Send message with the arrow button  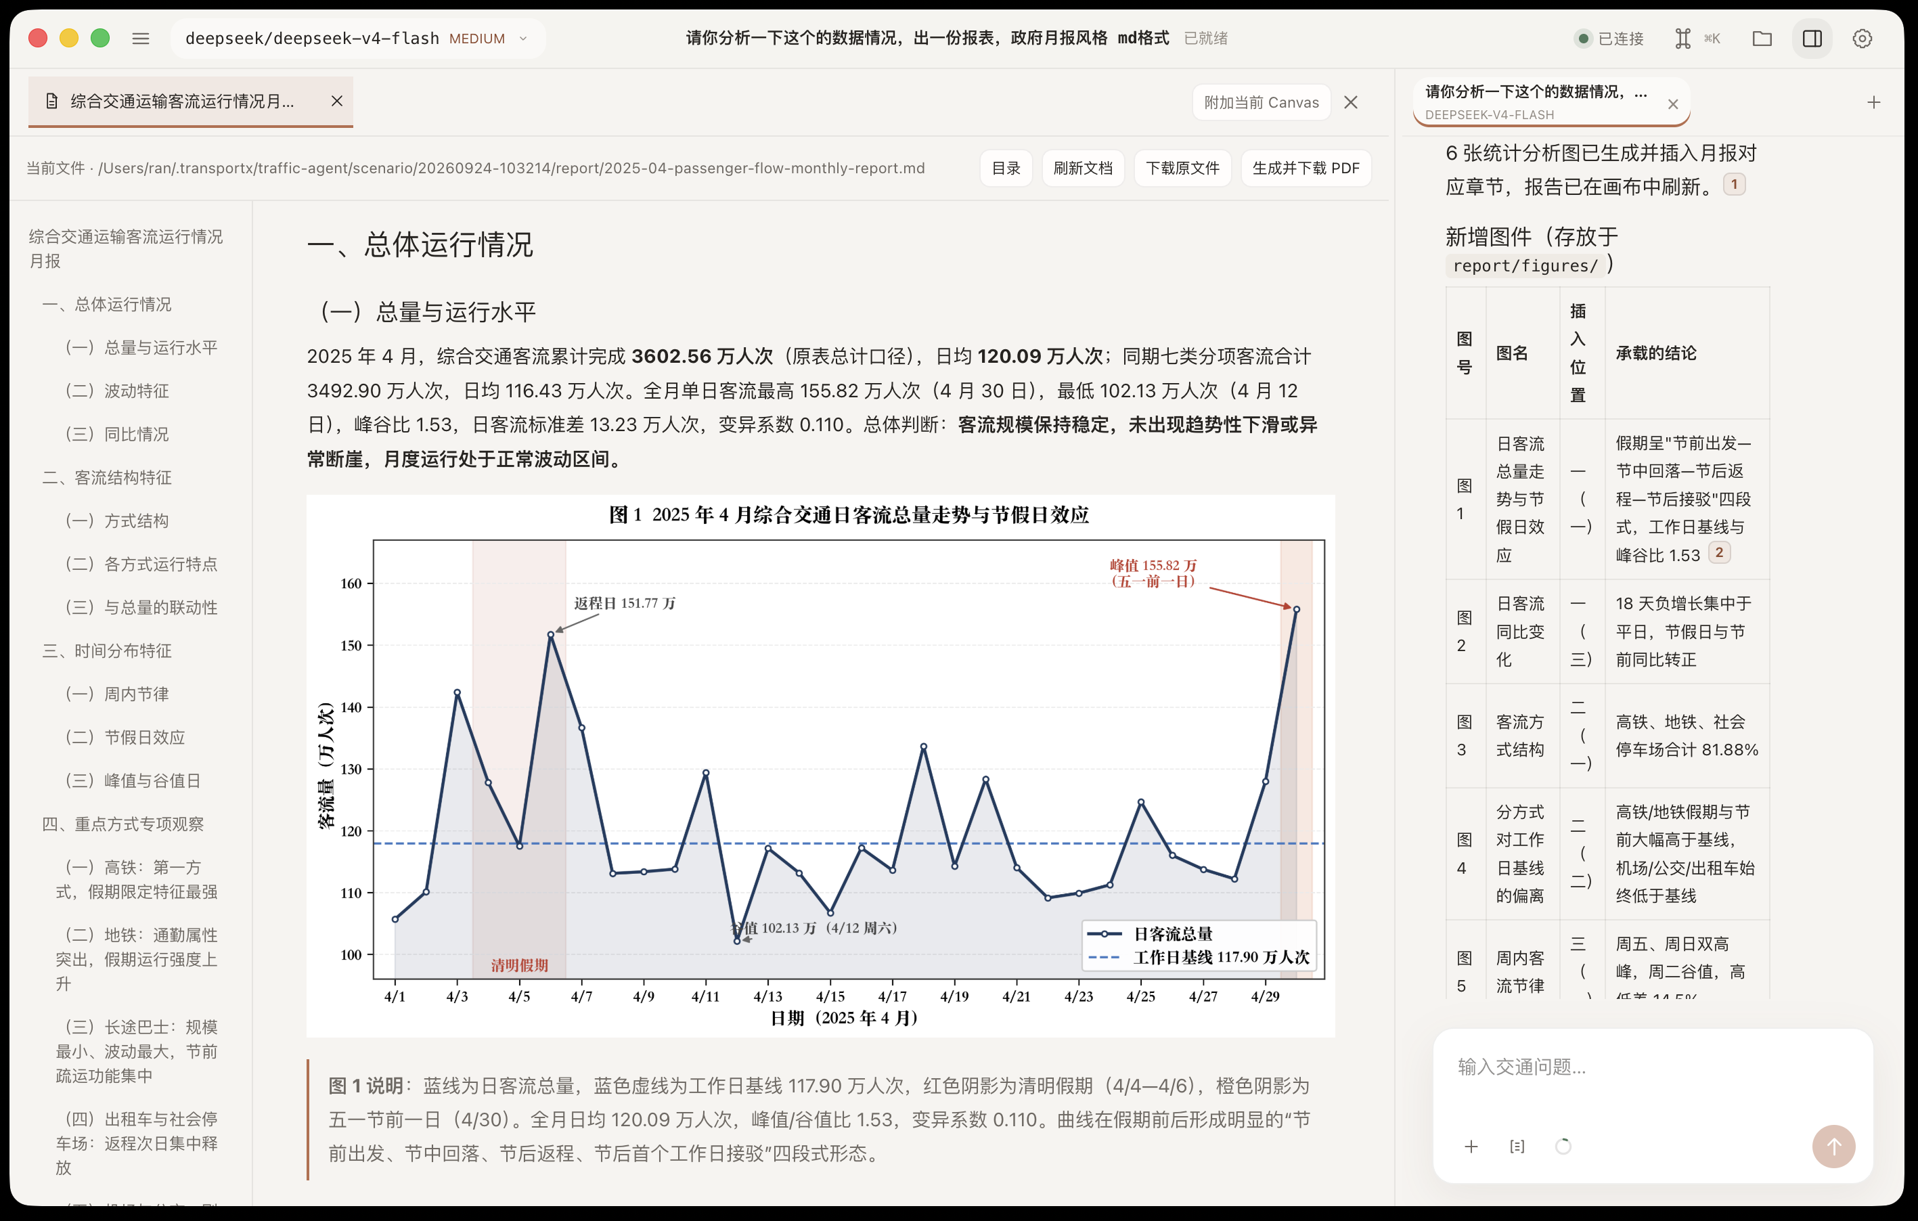click(x=1833, y=1146)
